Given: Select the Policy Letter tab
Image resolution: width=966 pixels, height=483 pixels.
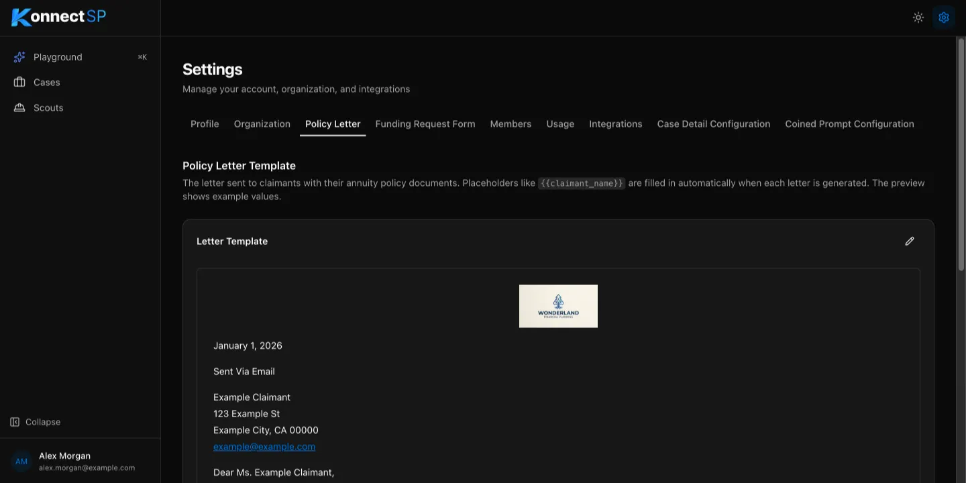Looking at the screenshot, I should click(333, 124).
